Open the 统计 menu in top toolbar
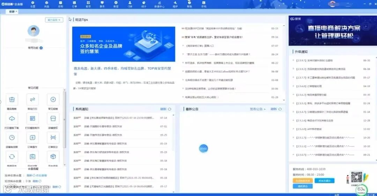 [x=144, y=4]
